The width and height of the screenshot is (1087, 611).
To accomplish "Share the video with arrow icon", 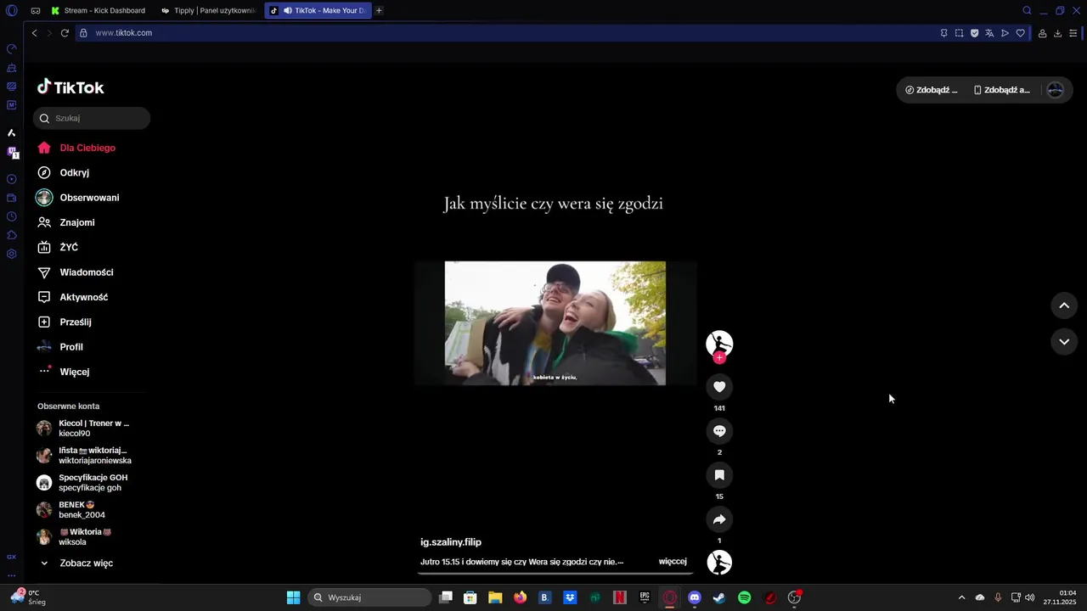I will point(719,519).
